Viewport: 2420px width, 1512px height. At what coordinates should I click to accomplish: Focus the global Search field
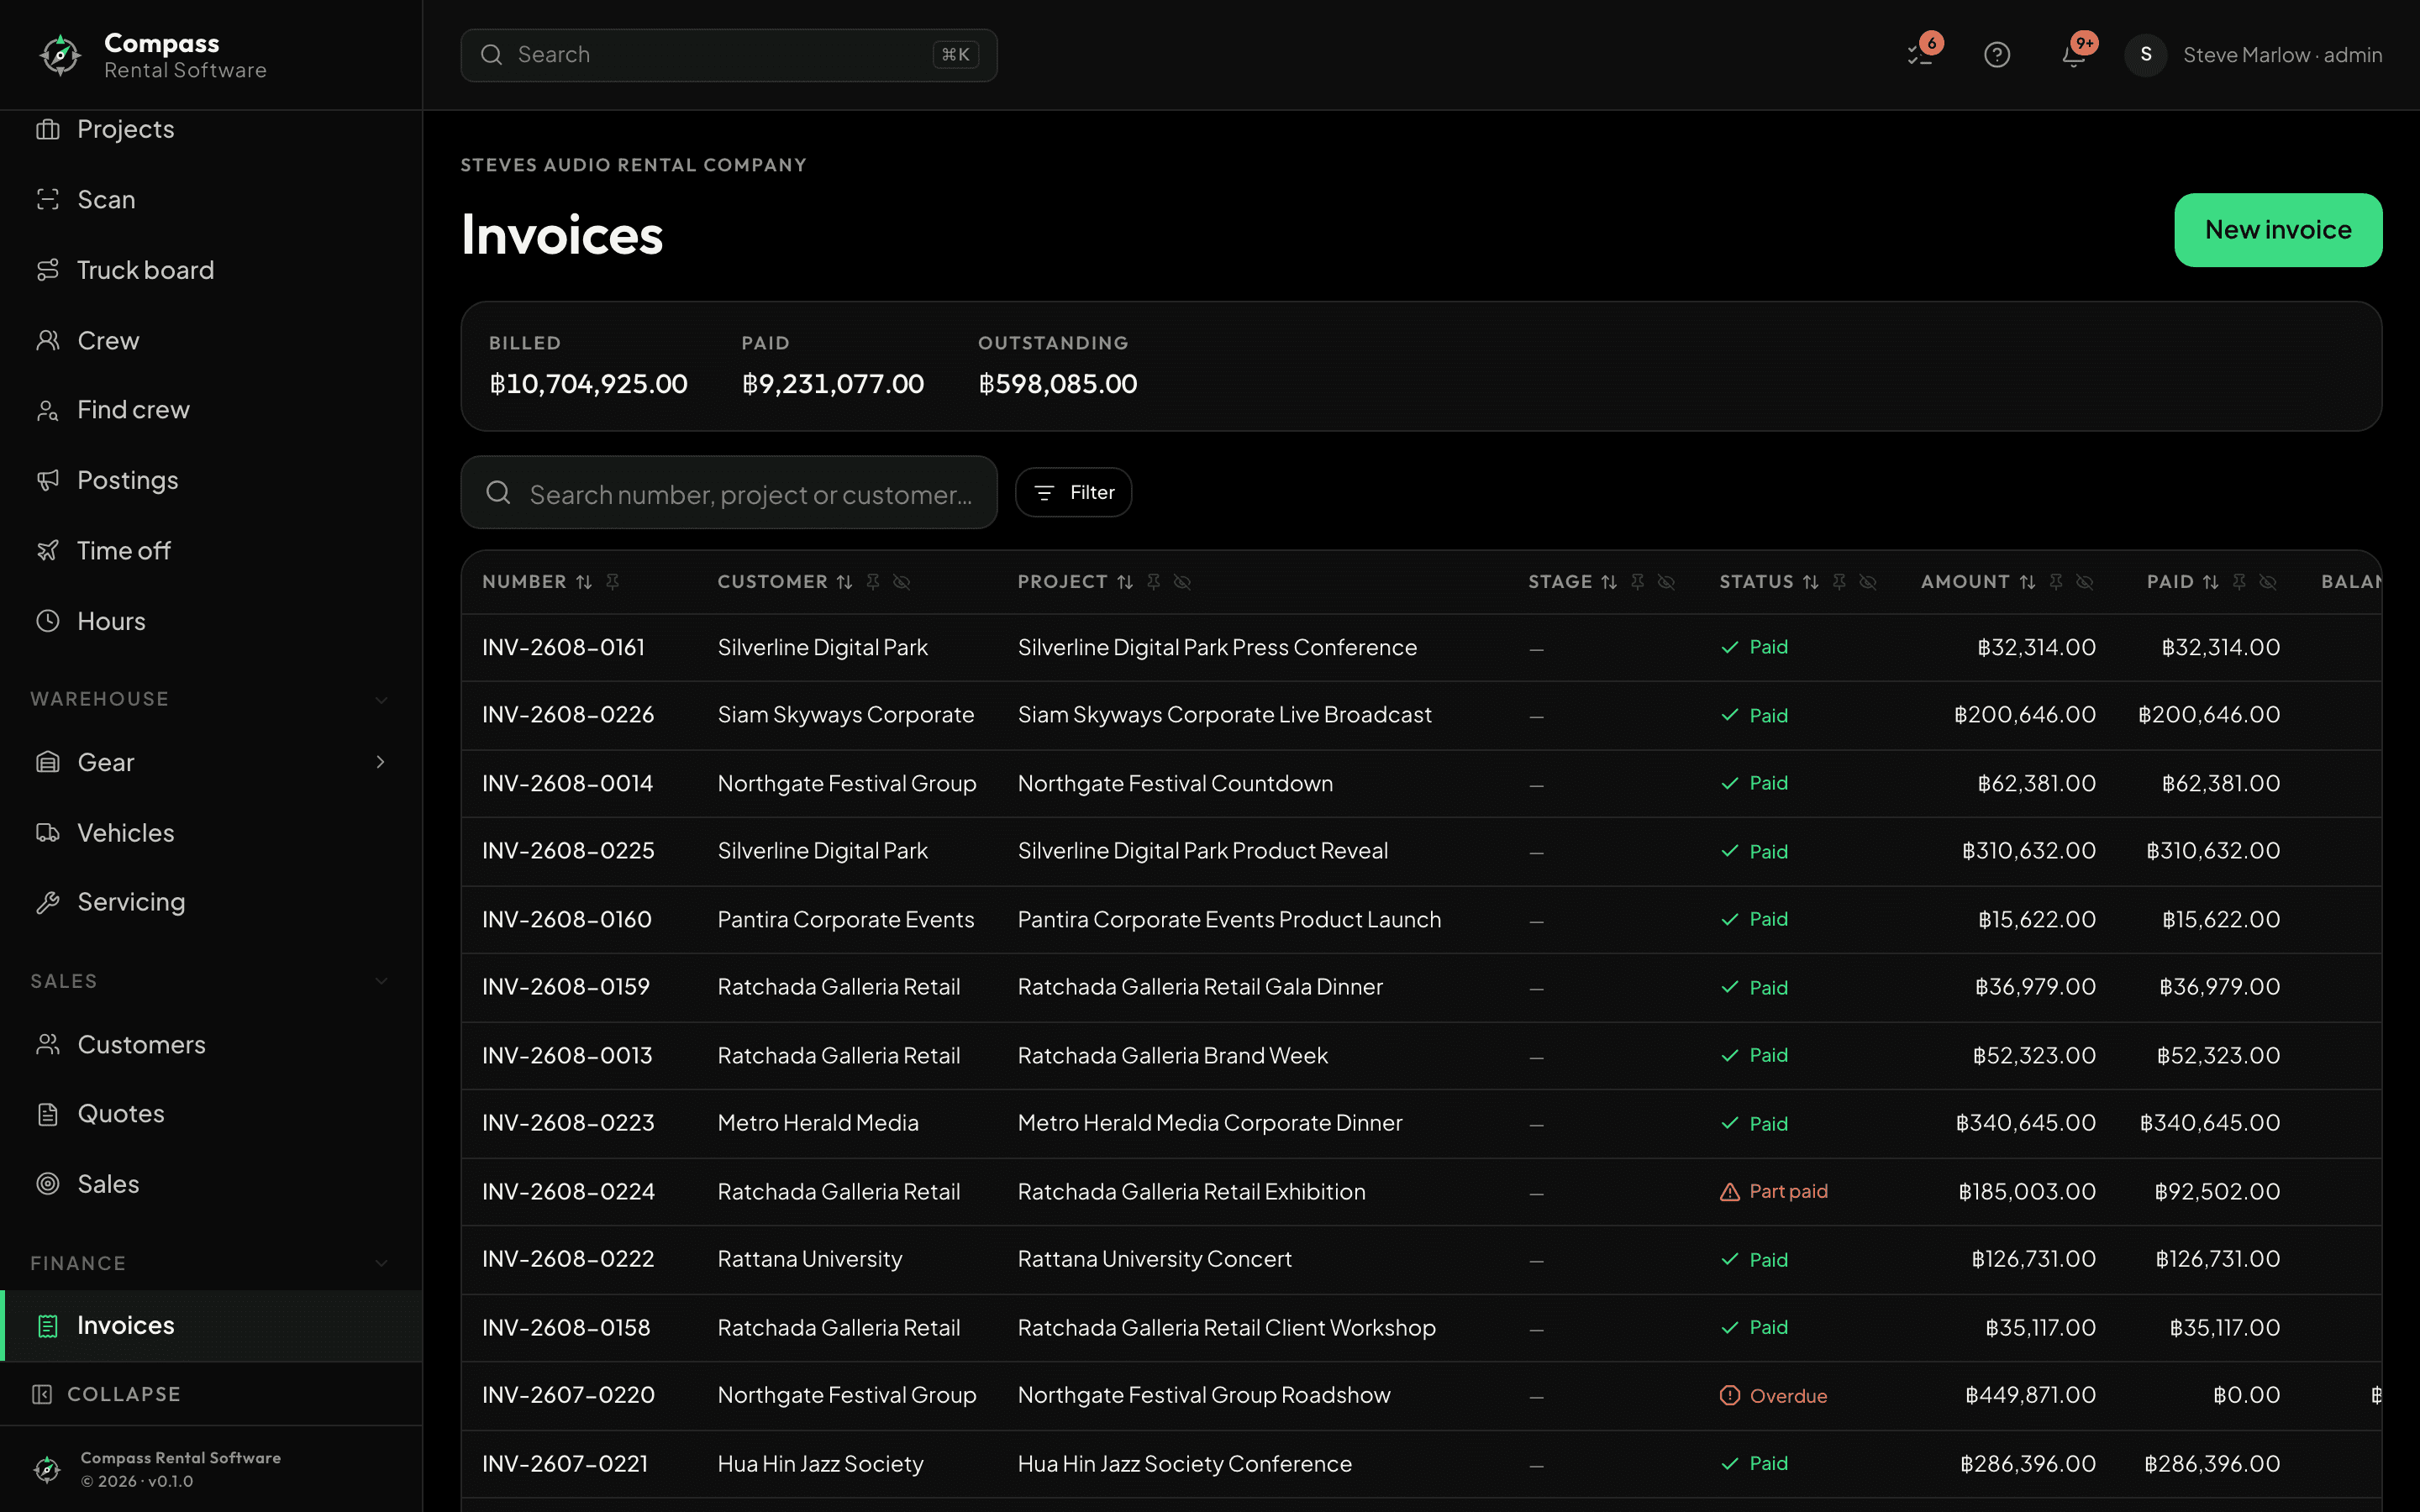pyautogui.click(x=729, y=55)
